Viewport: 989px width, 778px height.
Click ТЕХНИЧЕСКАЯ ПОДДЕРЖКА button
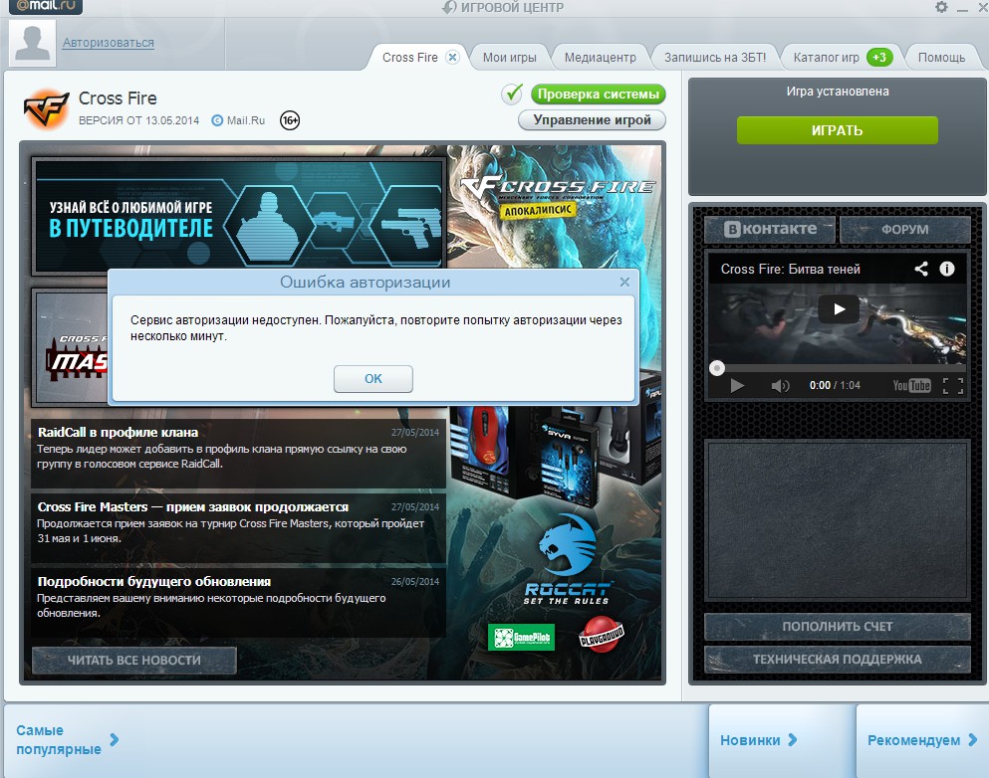(x=837, y=660)
